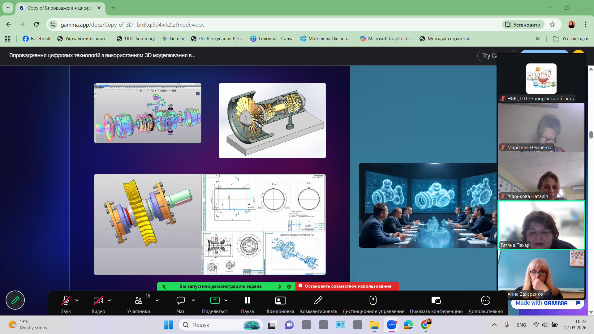Click Show meeting (Показать конференцию) icon
This screenshot has height=334, width=594.
(x=436, y=300)
